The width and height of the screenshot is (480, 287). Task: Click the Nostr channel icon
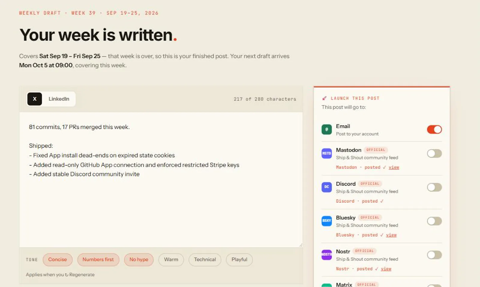coord(327,255)
